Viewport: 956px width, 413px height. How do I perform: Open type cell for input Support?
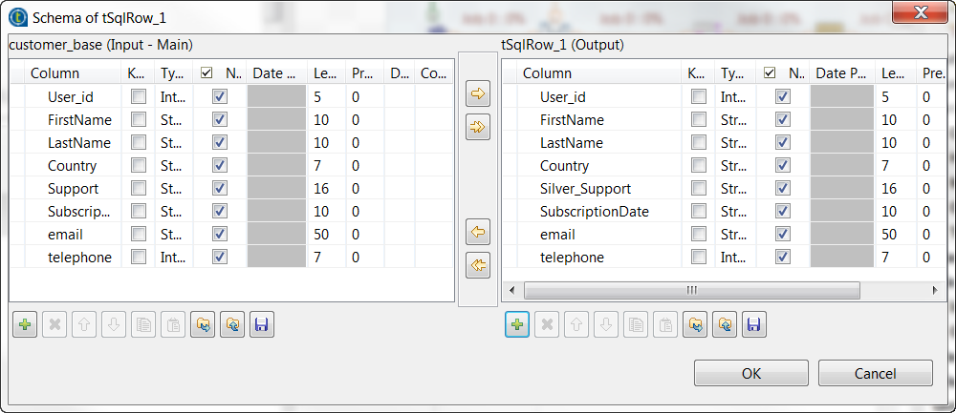point(174,189)
